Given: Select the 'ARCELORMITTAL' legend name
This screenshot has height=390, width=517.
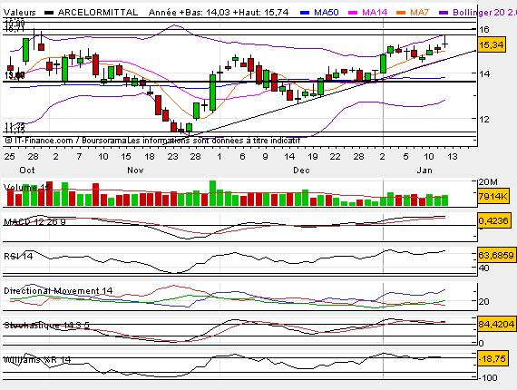Looking at the screenshot, I should click(98, 13).
